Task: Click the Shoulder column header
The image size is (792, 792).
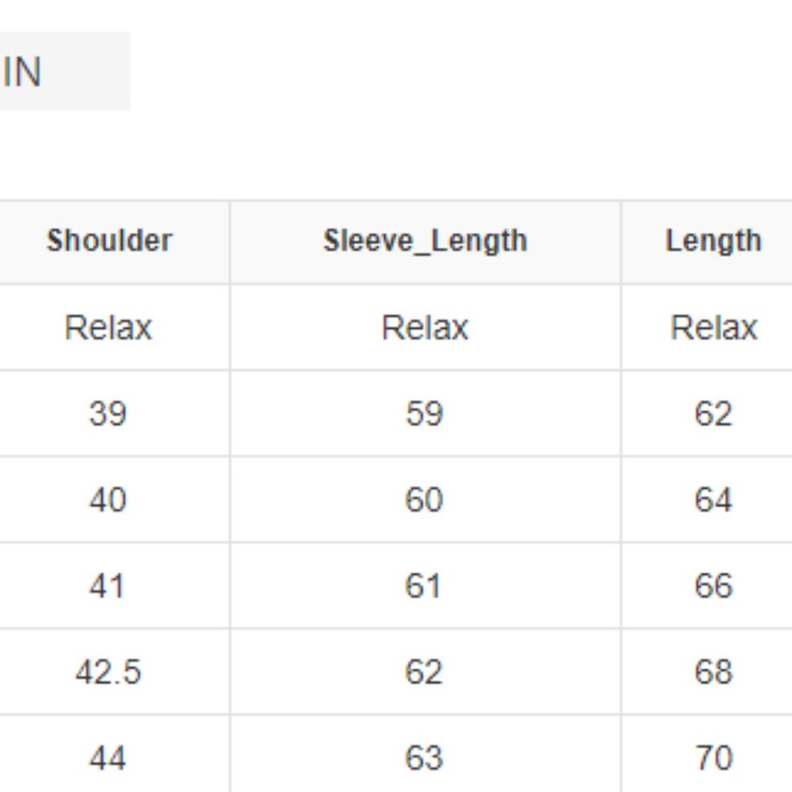Action: coord(109,241)
